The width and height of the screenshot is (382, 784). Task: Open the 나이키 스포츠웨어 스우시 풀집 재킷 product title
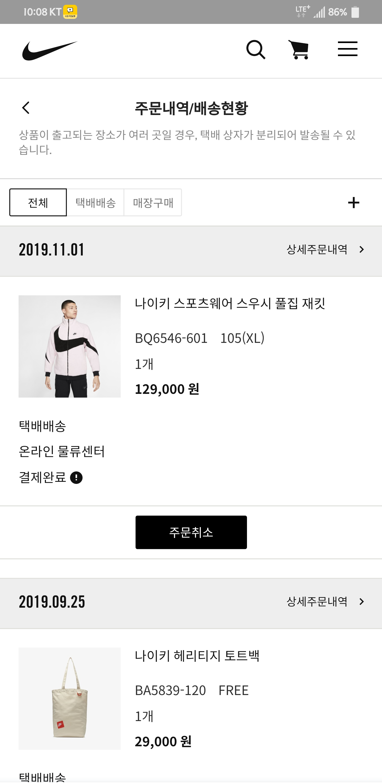230,304
